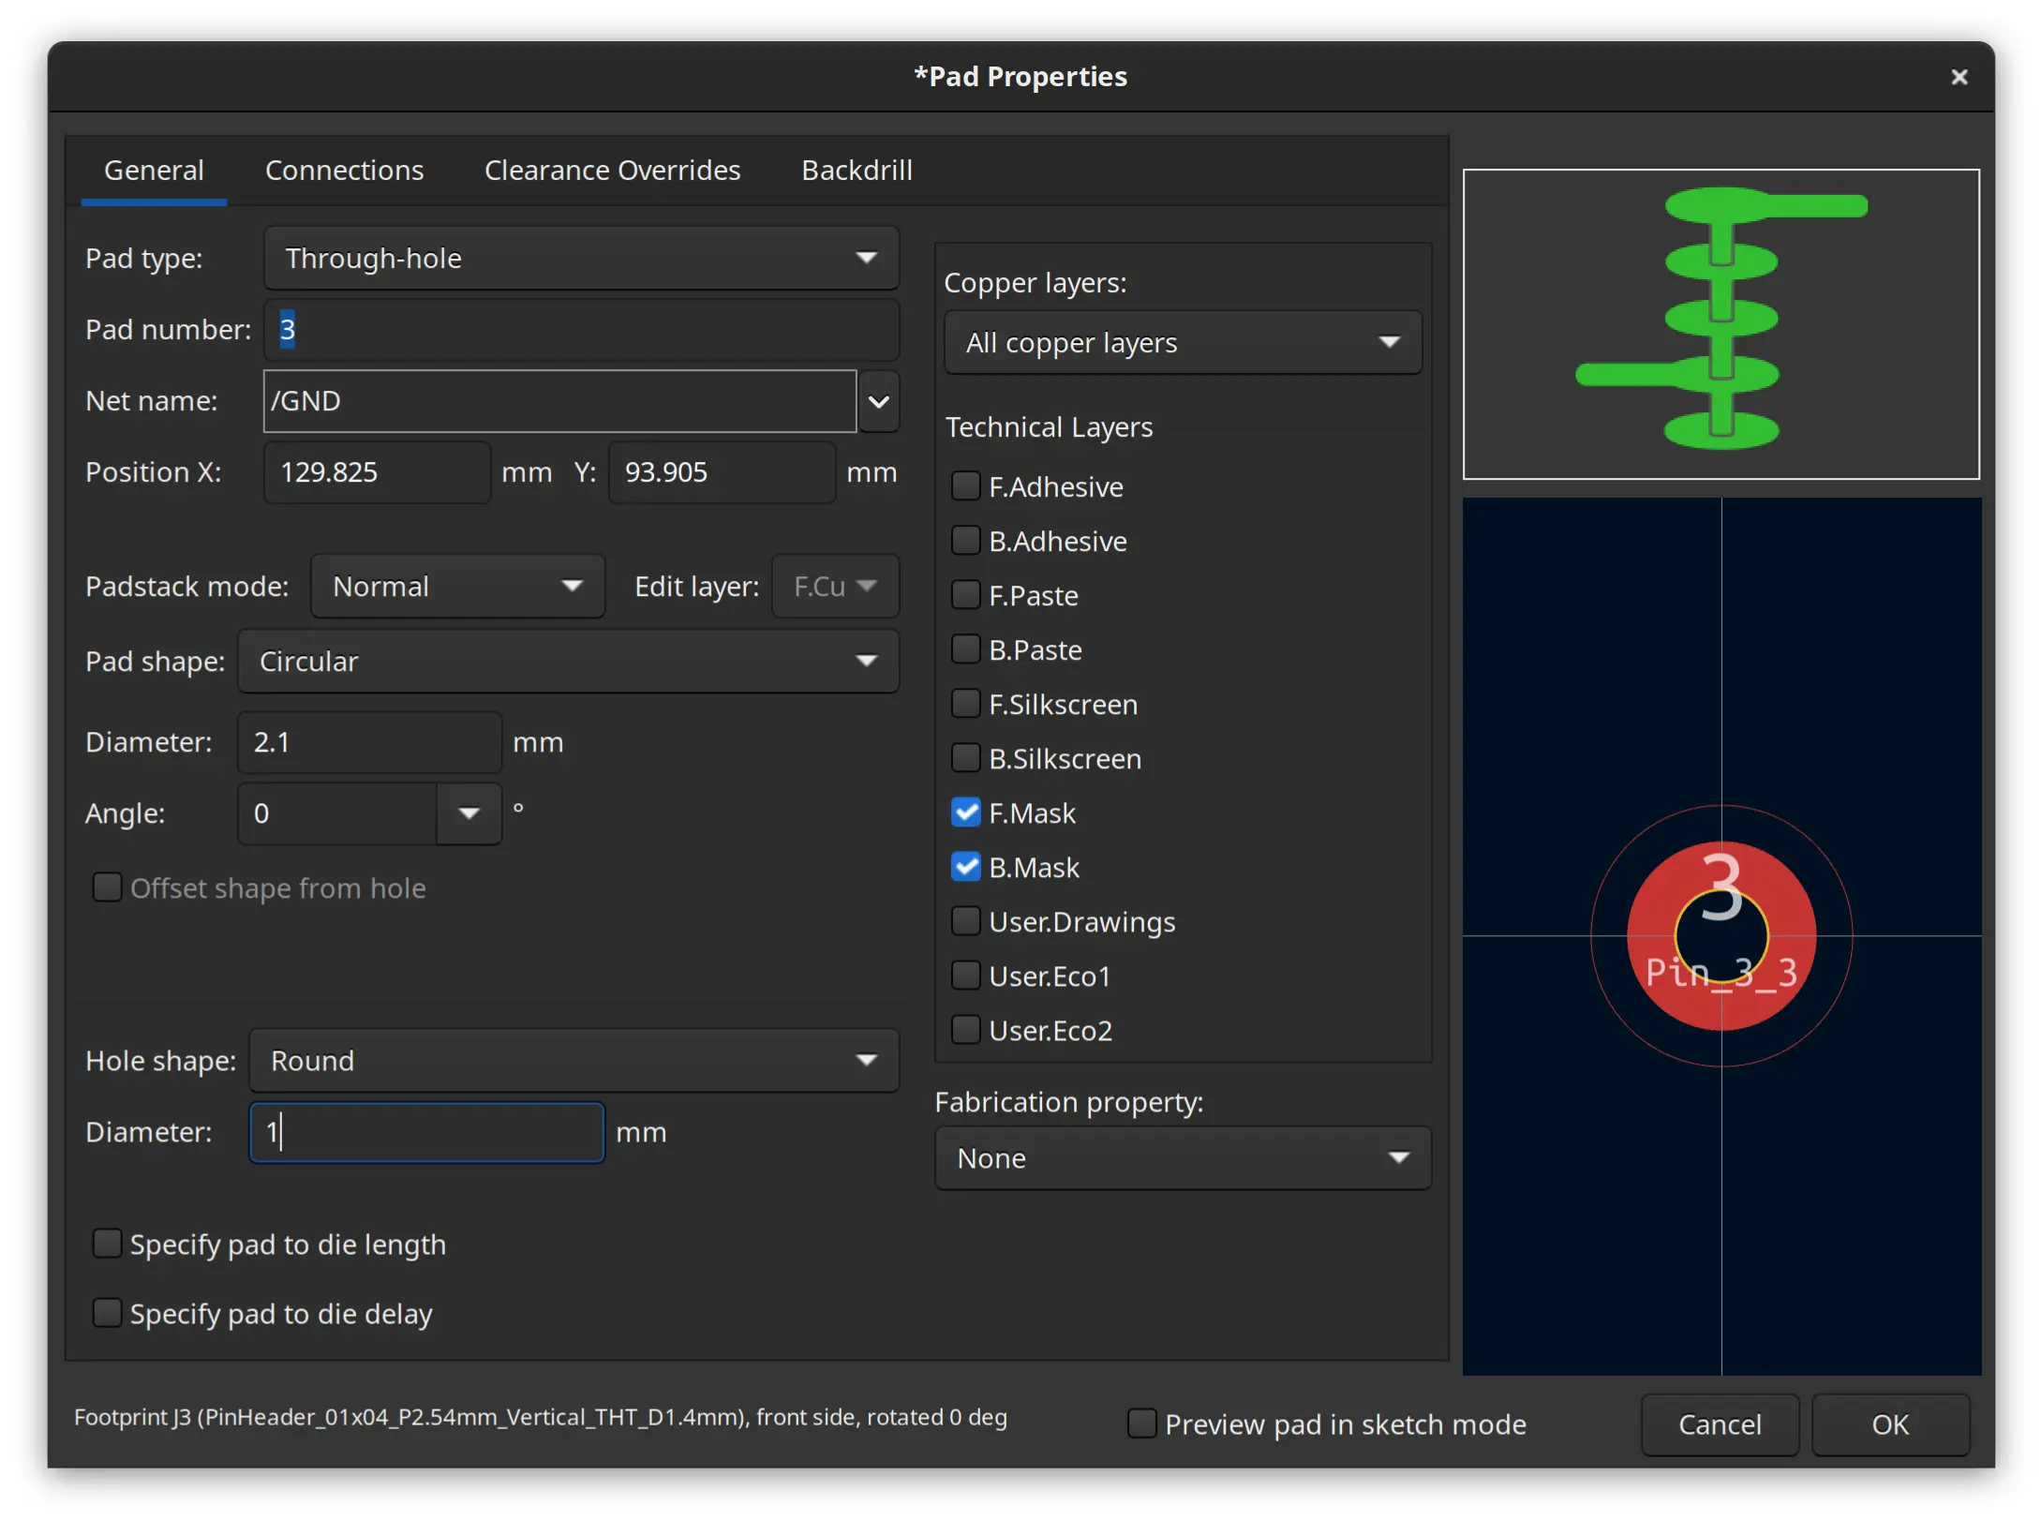The height and width of the screenshot is (1520, 2041).
Task: Open the Angle dropdown arrow
Action: point(469,813)
